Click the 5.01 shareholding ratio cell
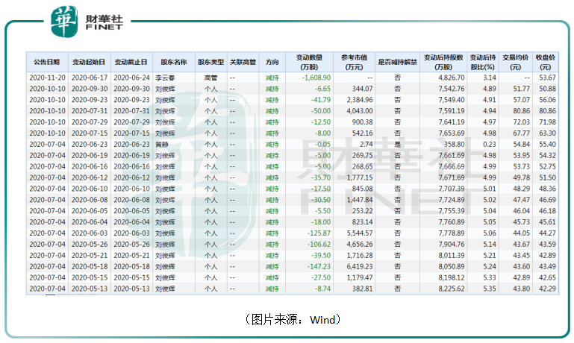574x343 pixels. click(490, 189)
